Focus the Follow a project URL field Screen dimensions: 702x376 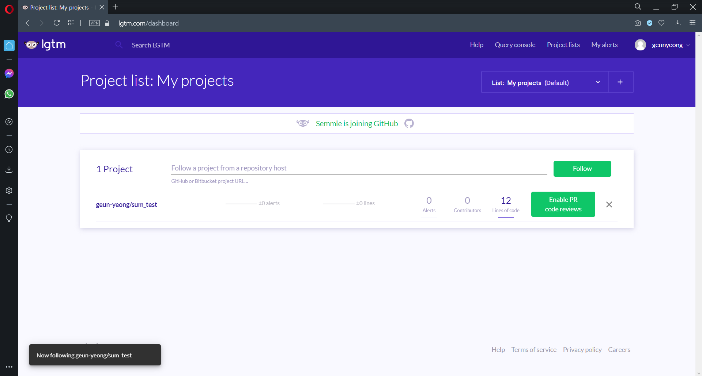pos(359,168)
